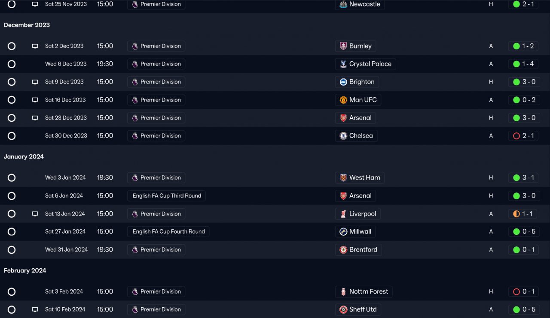
Task: Open the Liverpool 1 - 1 draw result
Action: tap(523, 214)
